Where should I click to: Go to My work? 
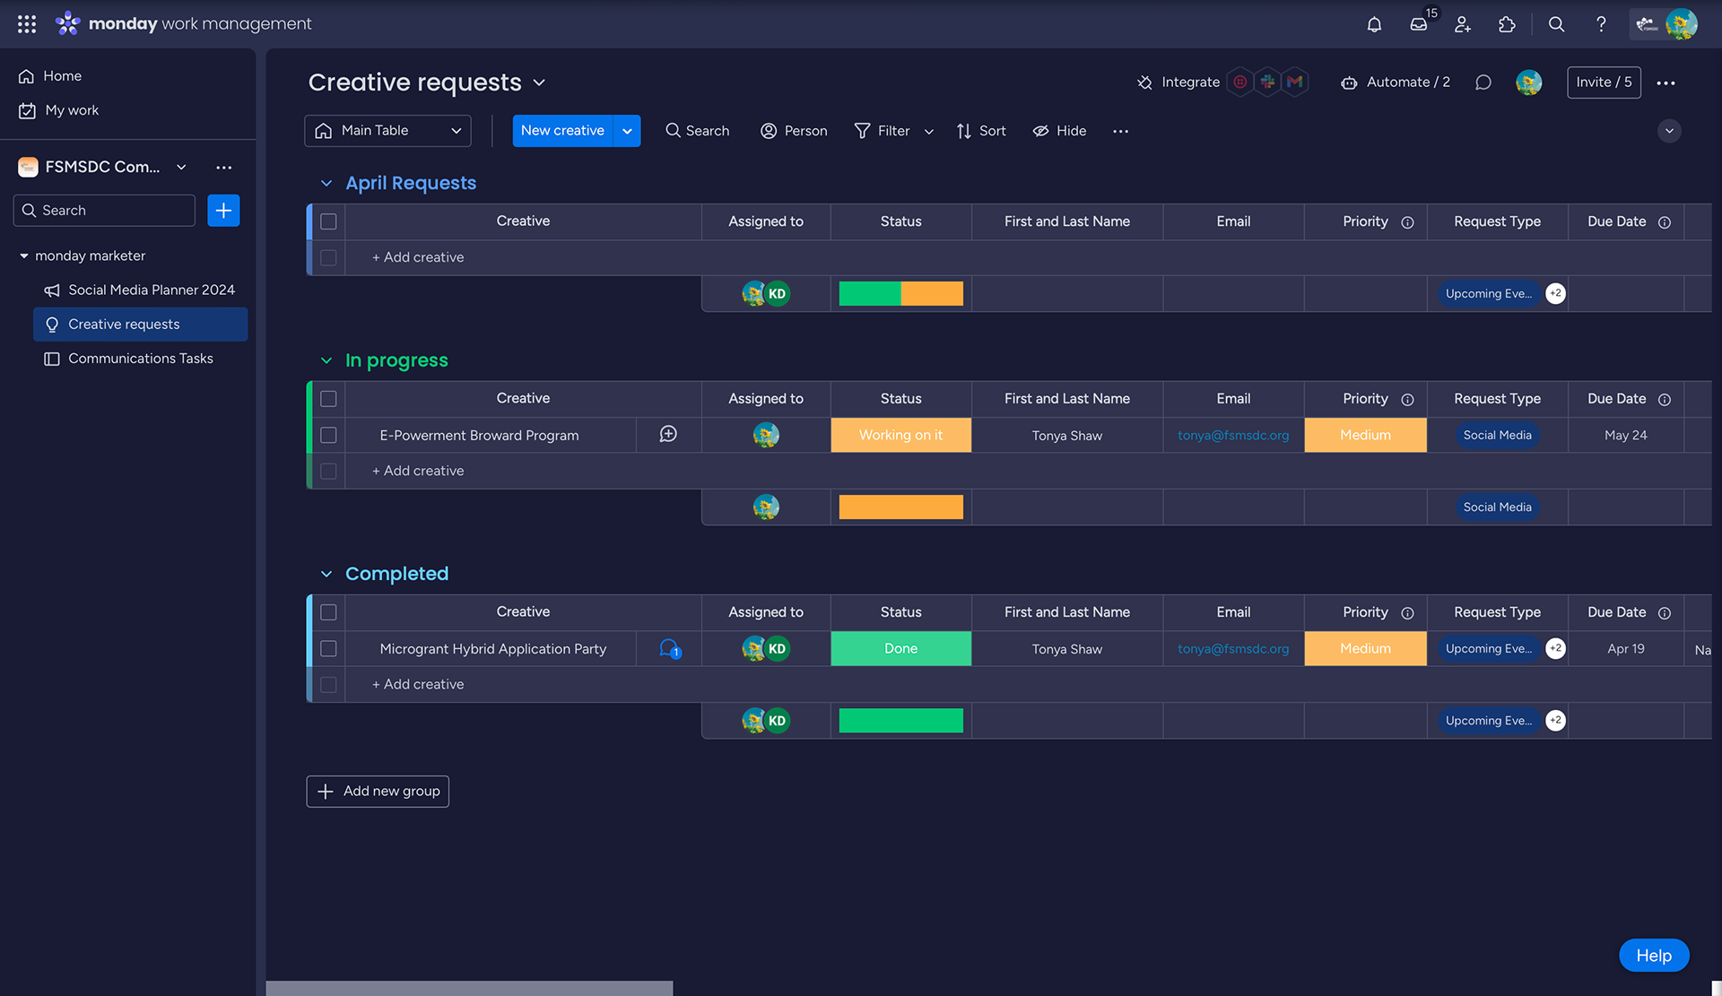(x=72, y=110)
